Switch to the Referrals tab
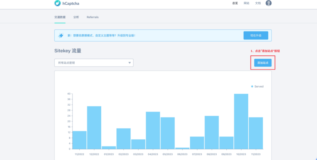Image resolution: width=317 pixels, height=160 pixels. tap(92, 17)
